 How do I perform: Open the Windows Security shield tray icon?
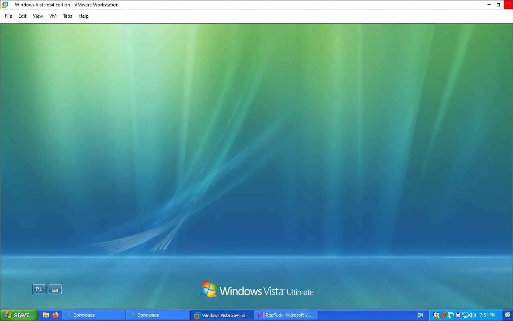coord(436,315)
